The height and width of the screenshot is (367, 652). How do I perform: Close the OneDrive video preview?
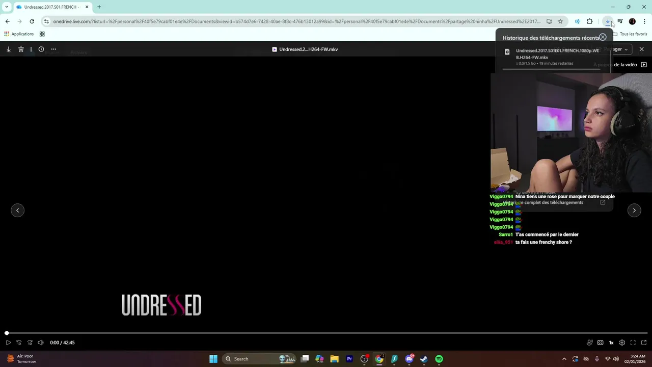pyautogui.click(x=641, y=49)
